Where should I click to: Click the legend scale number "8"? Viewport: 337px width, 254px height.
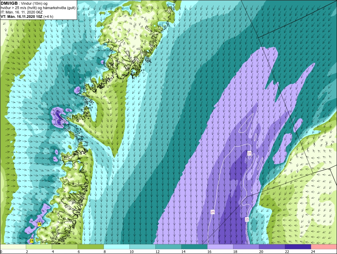coord(105,252)
